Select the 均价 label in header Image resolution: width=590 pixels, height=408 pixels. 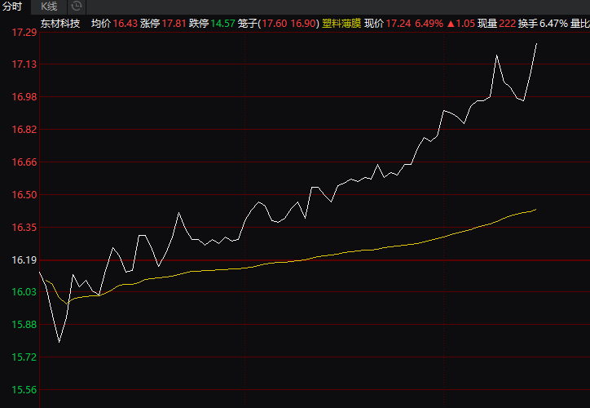click(x=101, y=24)
